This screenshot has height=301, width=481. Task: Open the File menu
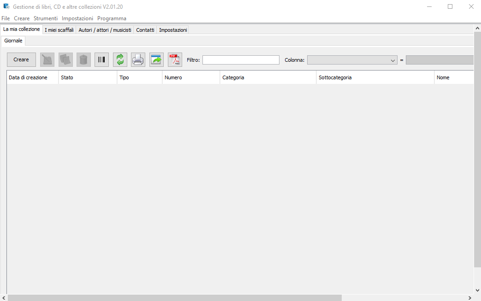click(x=6, y=18)
